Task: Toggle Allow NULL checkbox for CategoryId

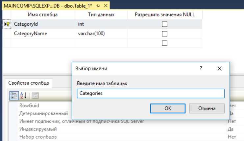Action: 165,24
